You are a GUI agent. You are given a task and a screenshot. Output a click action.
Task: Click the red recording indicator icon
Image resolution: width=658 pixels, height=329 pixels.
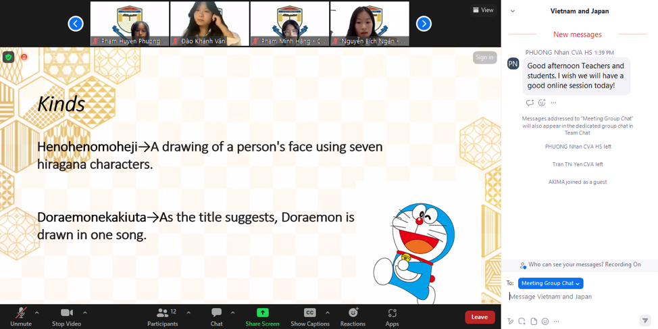click(x=24, y=57)
